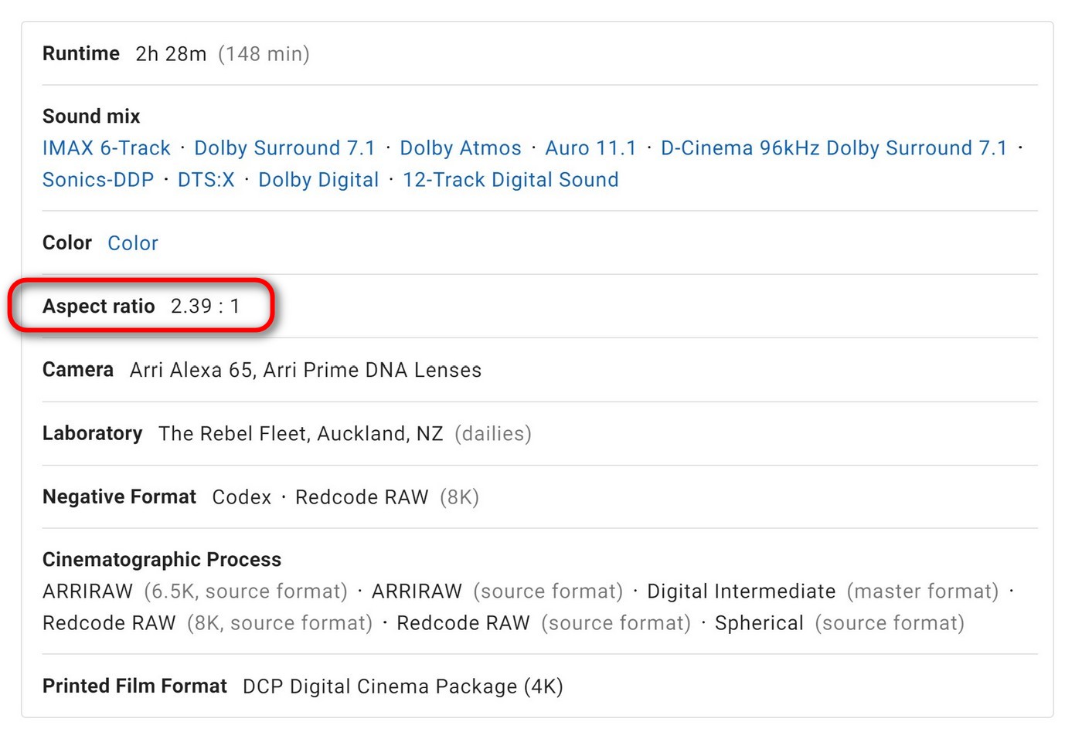Click the 2.39 : 1 aspect ratio value
This screenshot has height=732, width=1082.
205,307
